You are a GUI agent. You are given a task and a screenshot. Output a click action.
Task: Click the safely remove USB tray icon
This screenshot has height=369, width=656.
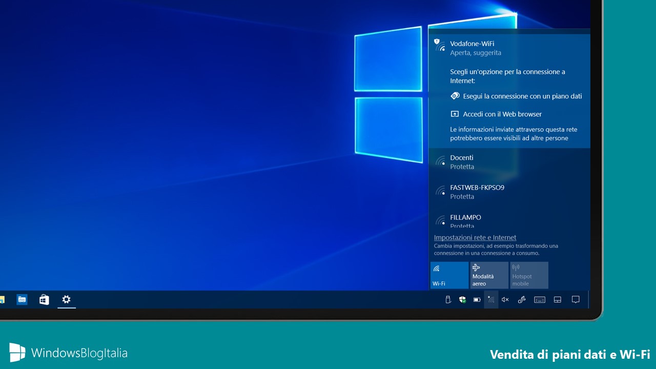[448, 300]
